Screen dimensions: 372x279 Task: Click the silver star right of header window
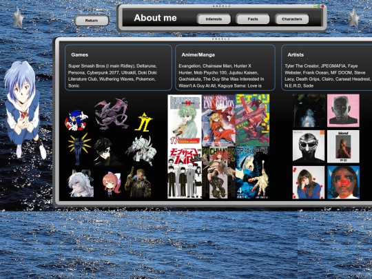[353, 18]
